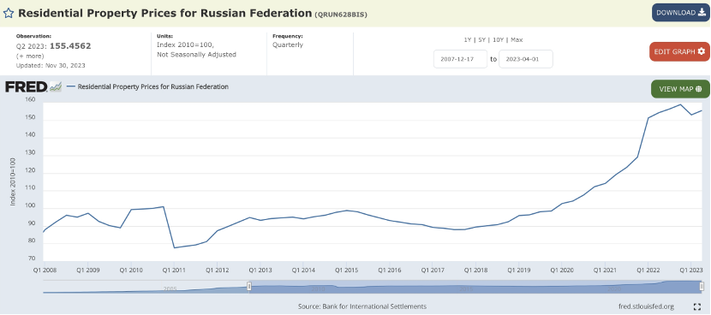This screenshot has width=711, height=315.
Task: Click the Bank for International Settlements source text
Action: tap(374, 306)
